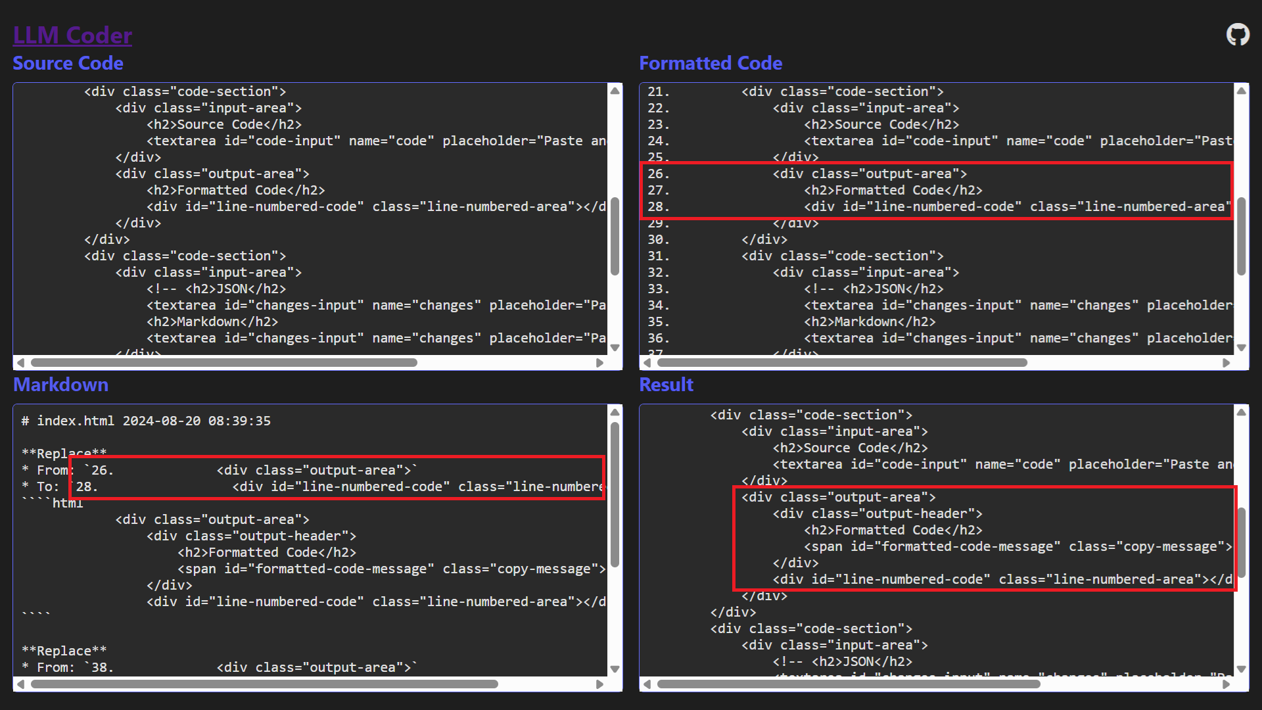1262x710 pixels.
Task: Click the '# index.html 2024-08-20 08:39:35' line in Markdown
Action: click(146, 421)
